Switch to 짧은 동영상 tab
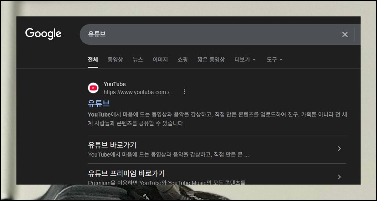The image size is (377, 201). click(x=211, y=60)
